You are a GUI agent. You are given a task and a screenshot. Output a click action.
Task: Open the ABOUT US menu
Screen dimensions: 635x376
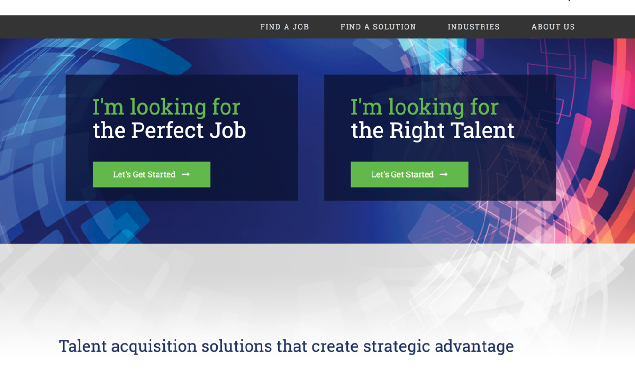(x=553, y=27)
